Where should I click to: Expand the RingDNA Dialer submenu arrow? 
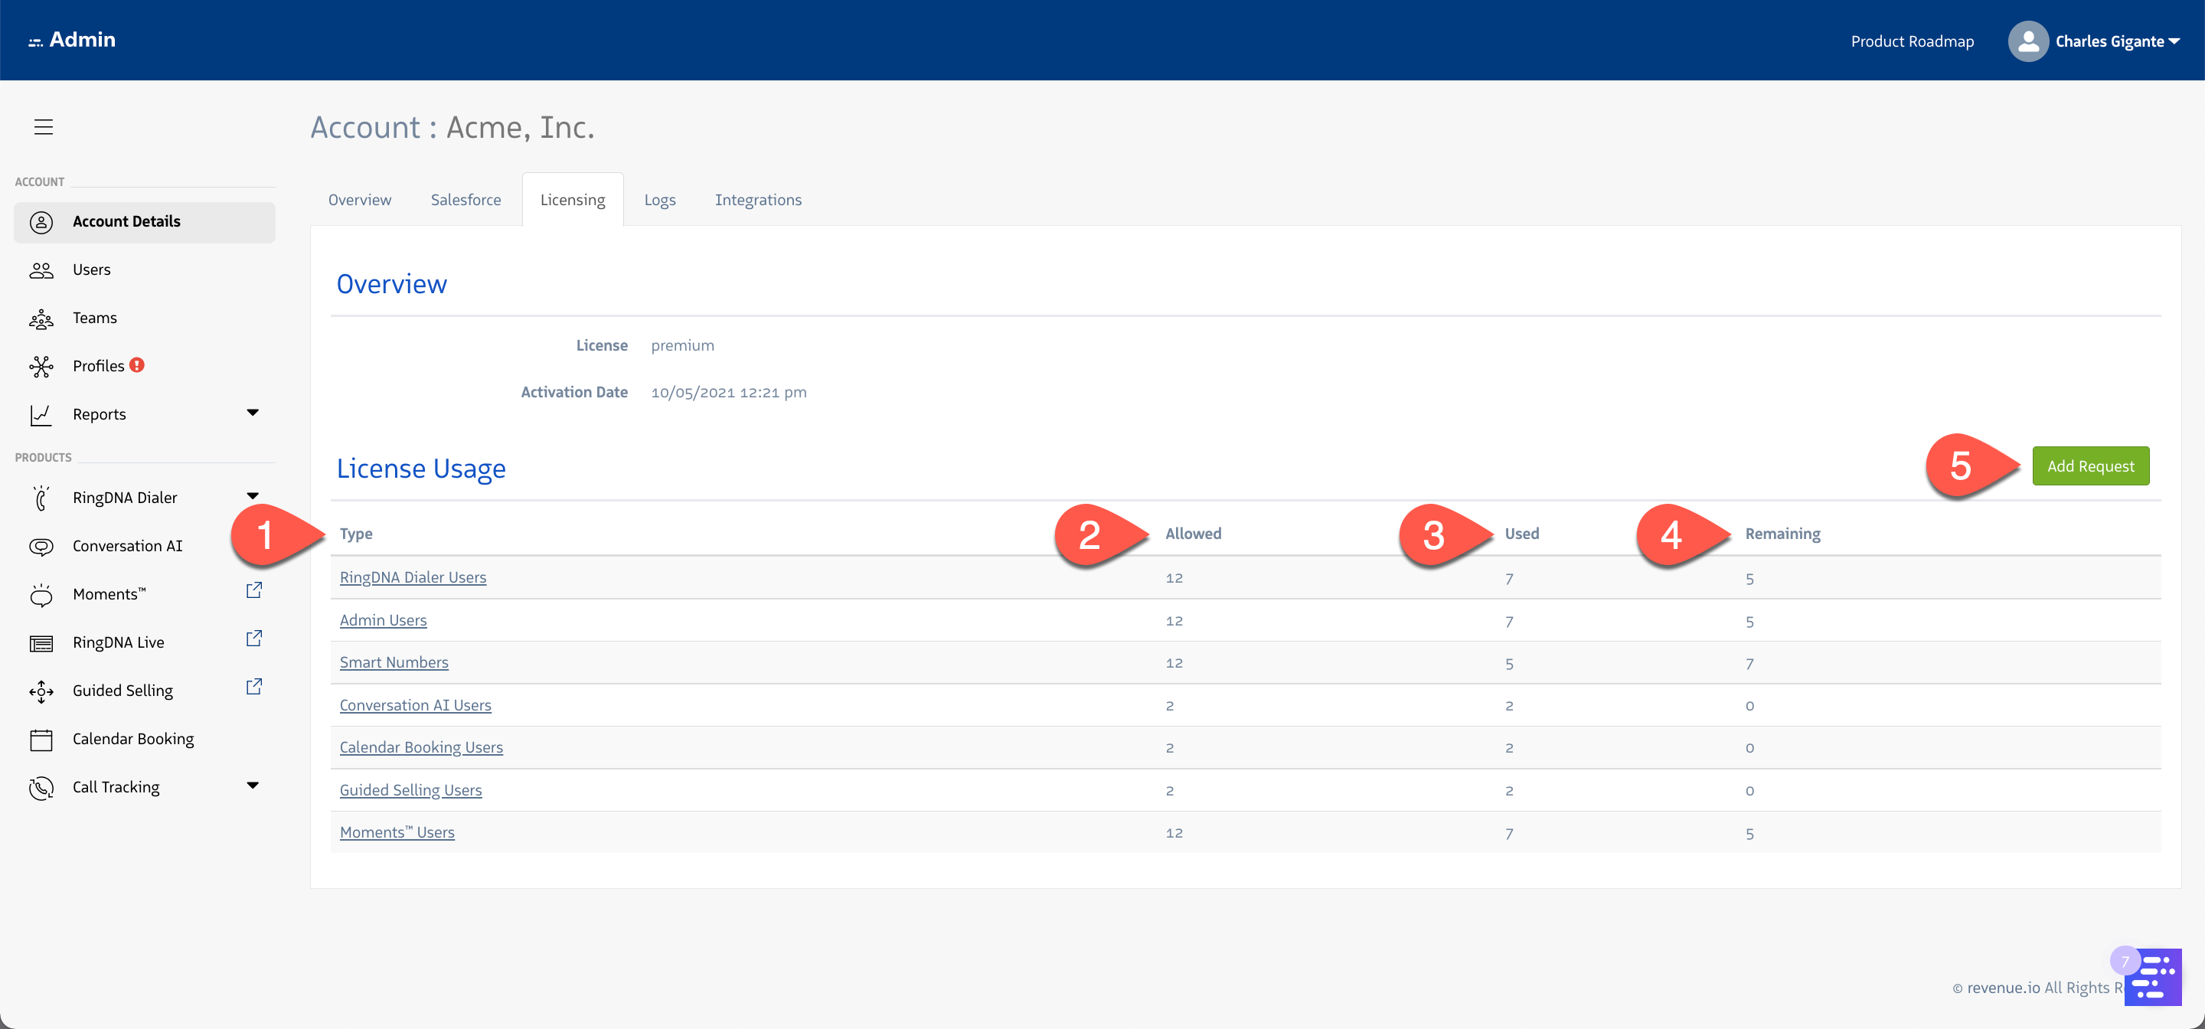click(253, 495)
